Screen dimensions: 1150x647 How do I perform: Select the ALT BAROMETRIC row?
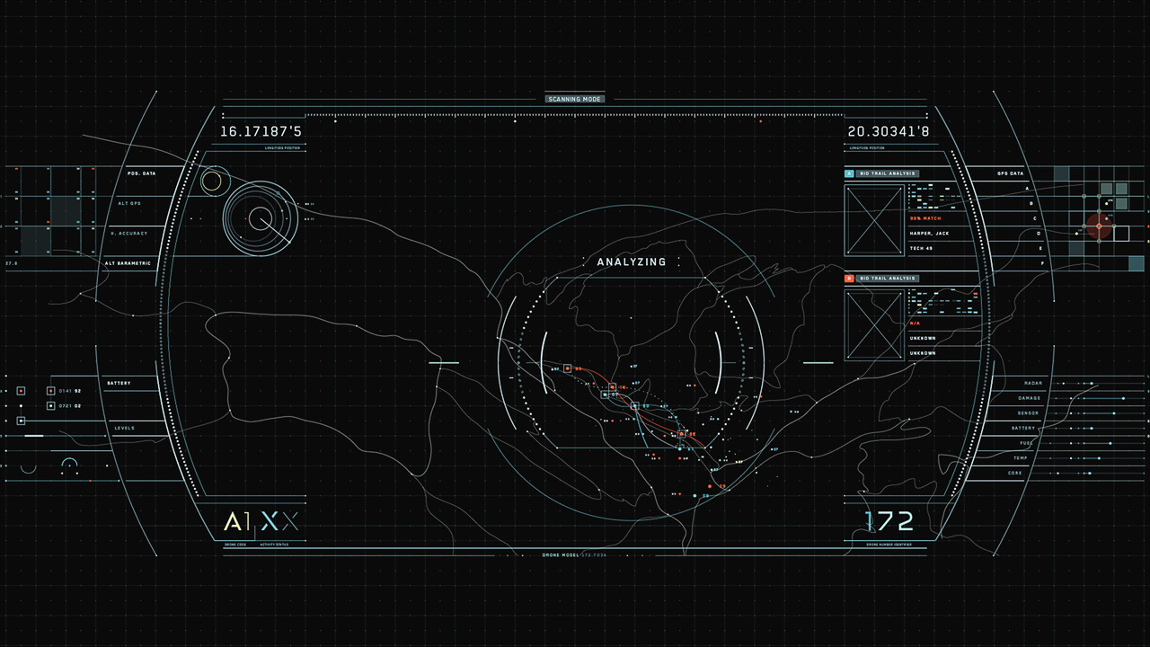(x=127, y=263)
